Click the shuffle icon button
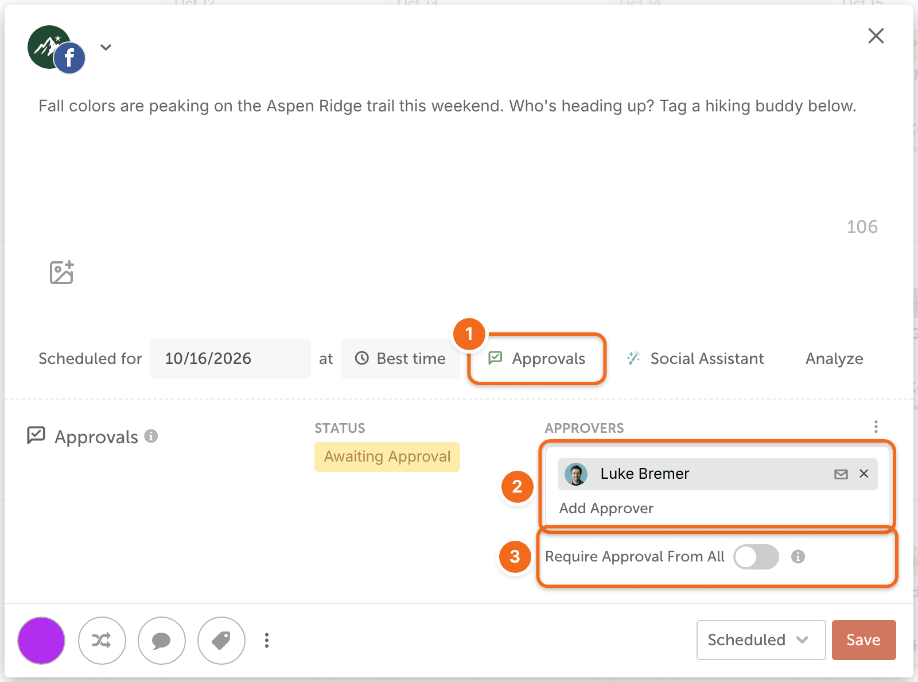The width and height of the screenshot is (918, 682). tap(102, 641)
